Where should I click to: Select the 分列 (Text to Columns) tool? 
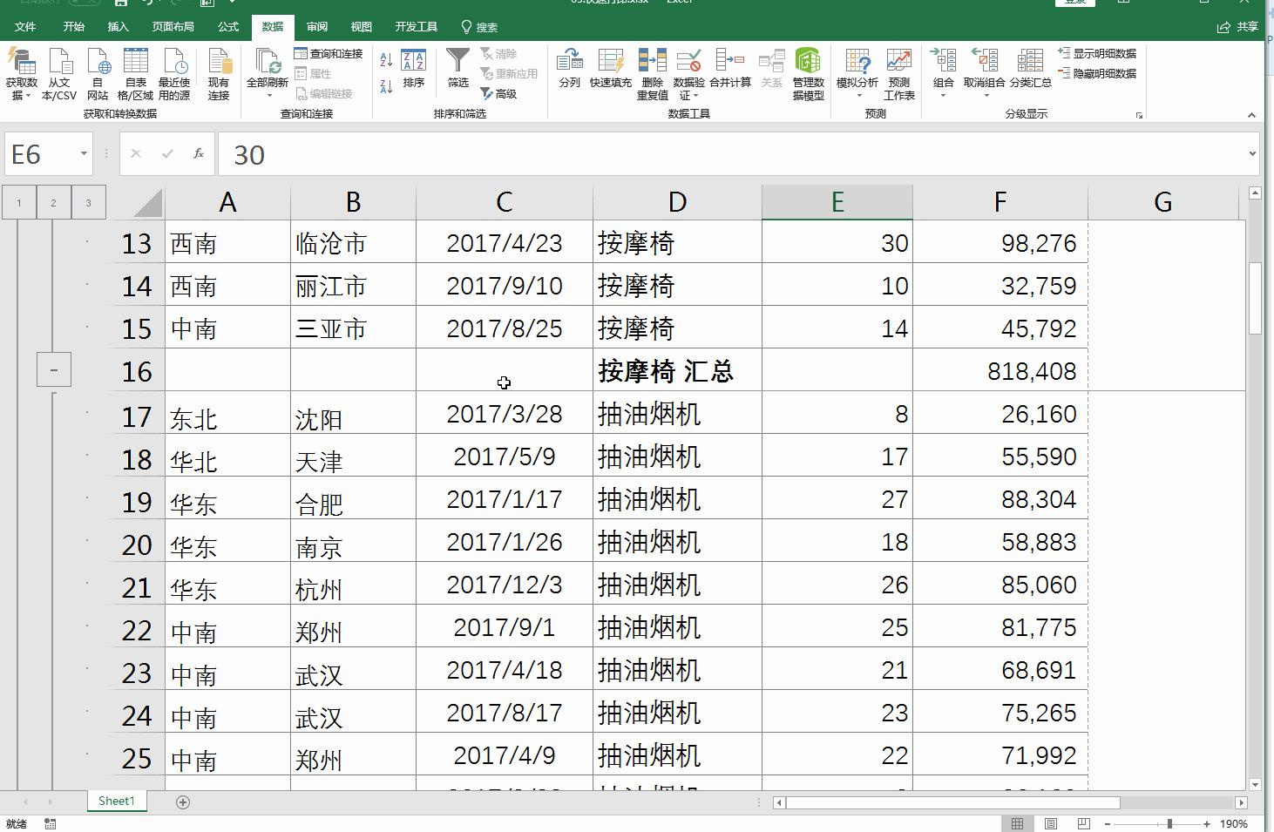[x=570, y=73]
